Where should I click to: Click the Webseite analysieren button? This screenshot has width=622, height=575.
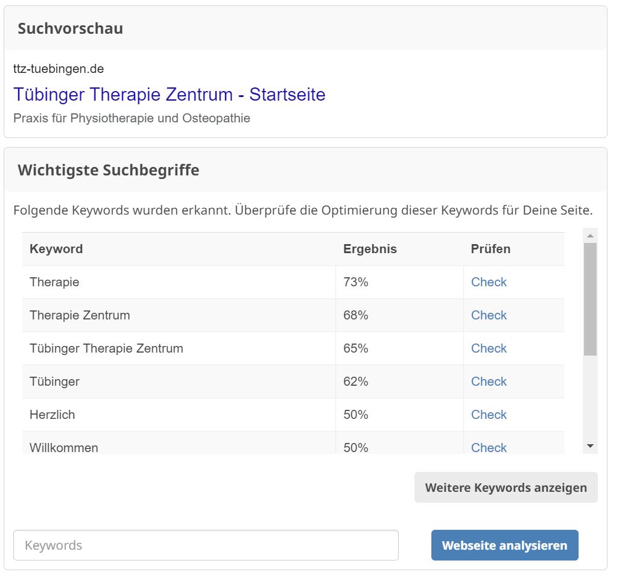click(504, 545)
